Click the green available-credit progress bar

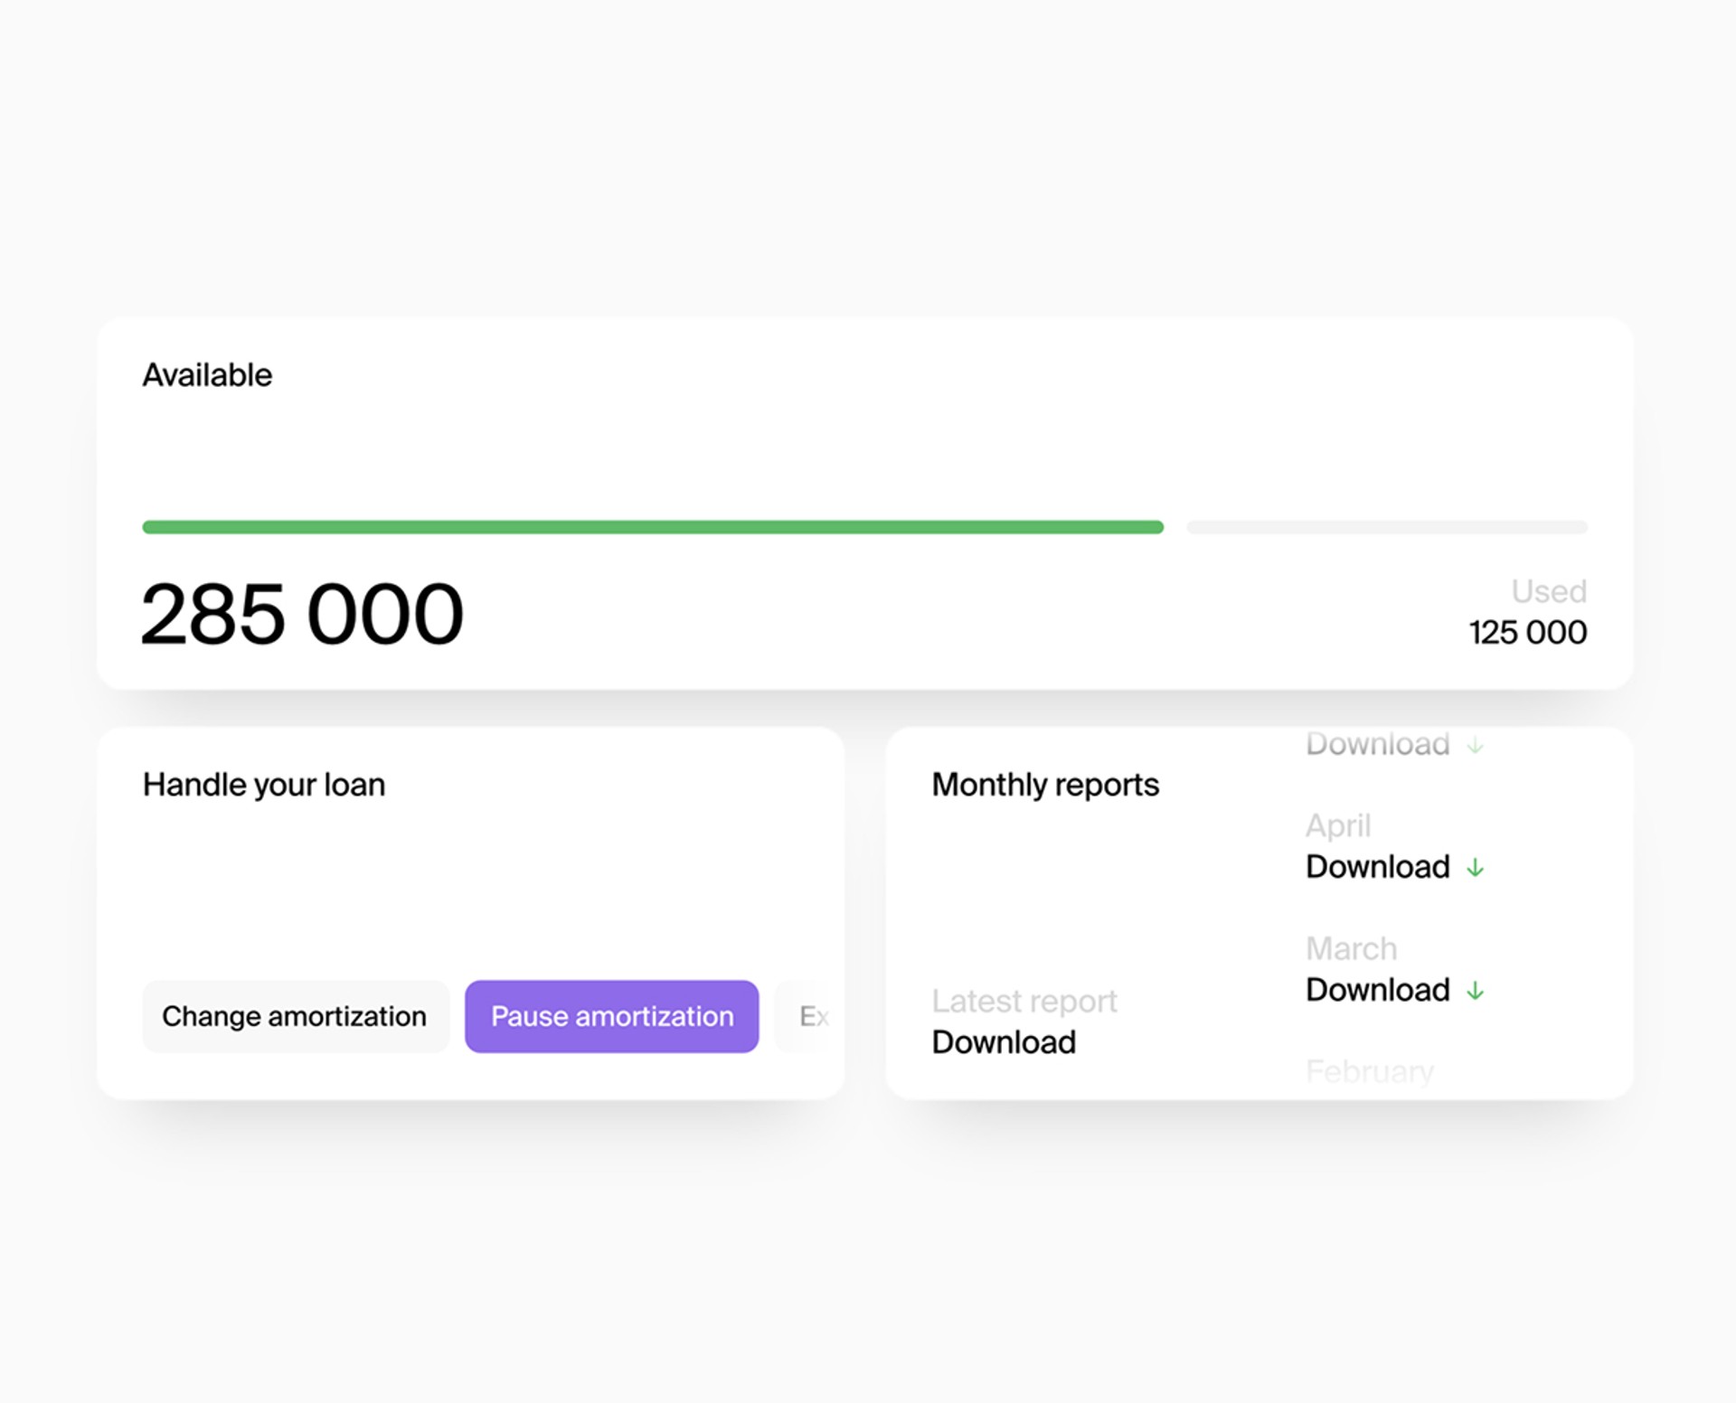coord(652,527)
